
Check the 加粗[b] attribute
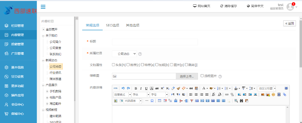click(x=157, y=65)
